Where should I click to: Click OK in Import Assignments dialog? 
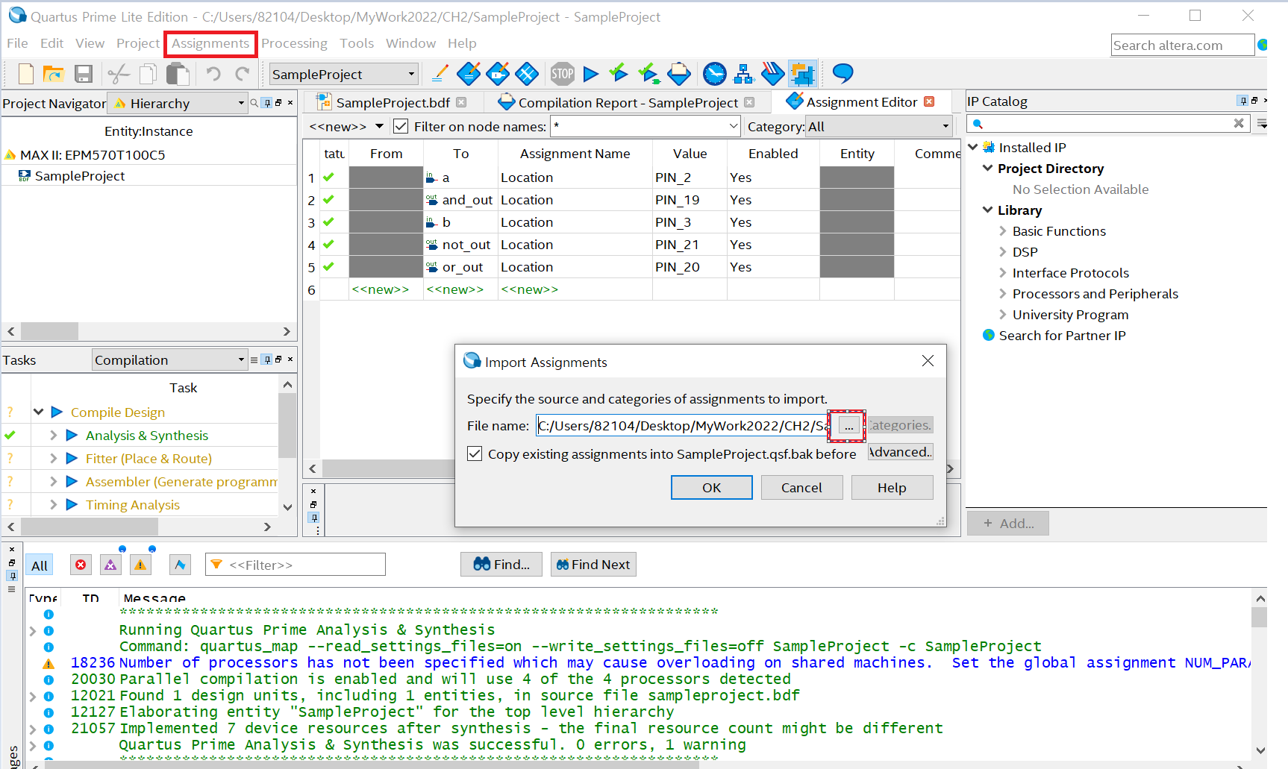[x=712, y=487]
